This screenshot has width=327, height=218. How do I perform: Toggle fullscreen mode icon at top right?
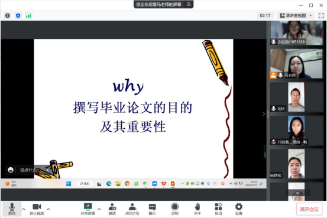tap(321, 15)
